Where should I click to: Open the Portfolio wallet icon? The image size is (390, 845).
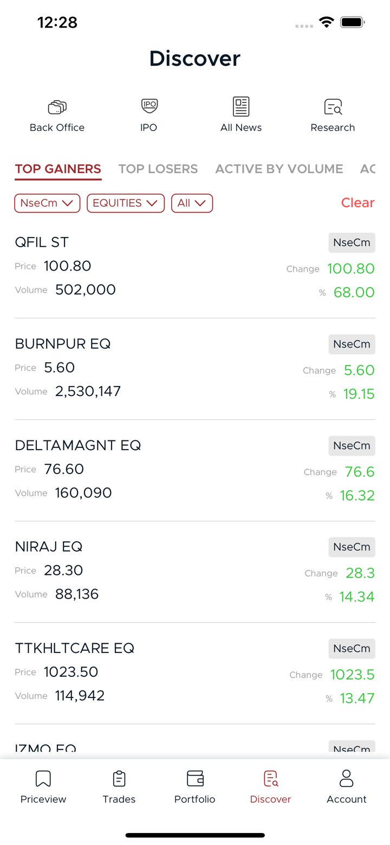[195, 779]
